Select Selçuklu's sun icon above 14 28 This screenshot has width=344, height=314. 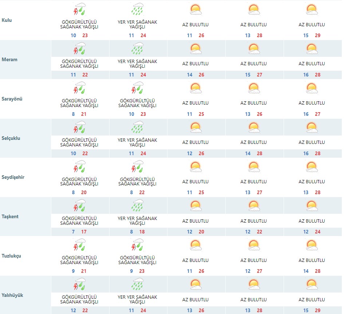[254, 127]
